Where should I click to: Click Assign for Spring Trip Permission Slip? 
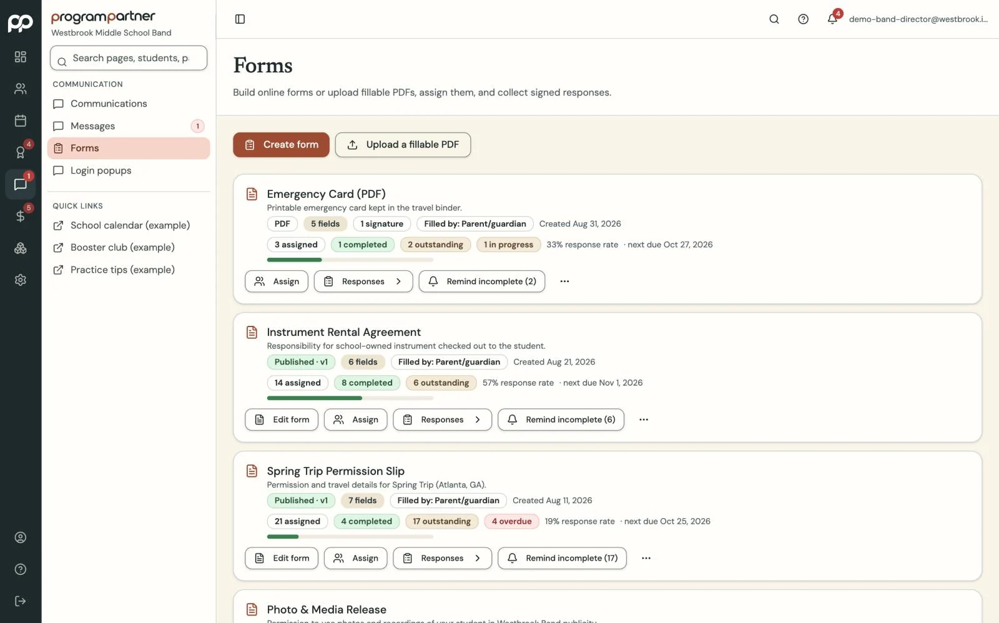point(356,559)
